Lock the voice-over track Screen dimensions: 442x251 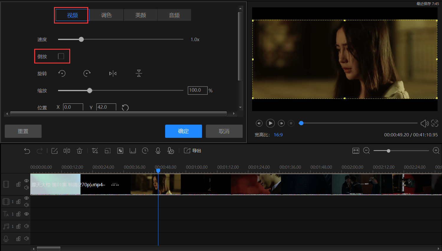[x=18, y=239]
